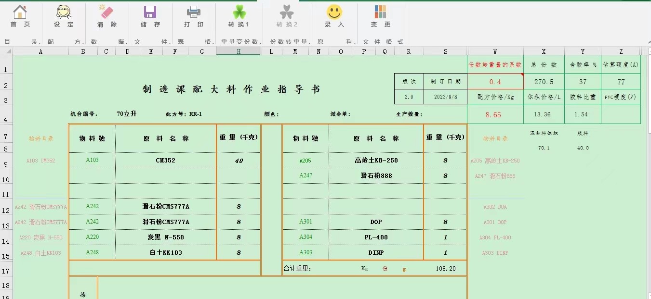651x299 pixels.
Task: Click the 高岭土KB-250 material name cell
Action: click(x=376, y=161)
